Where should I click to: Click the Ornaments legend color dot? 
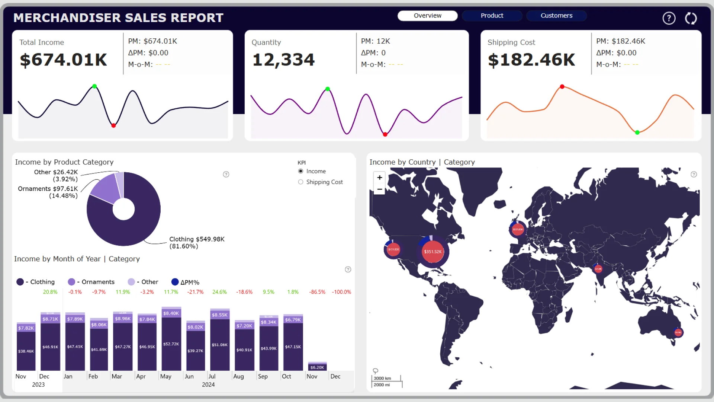click(71, 282)
